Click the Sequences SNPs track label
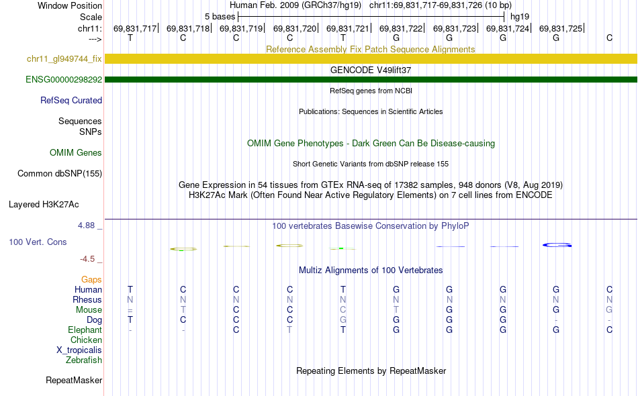The height and width of the screenshot is (396, 638). [80, 126]
